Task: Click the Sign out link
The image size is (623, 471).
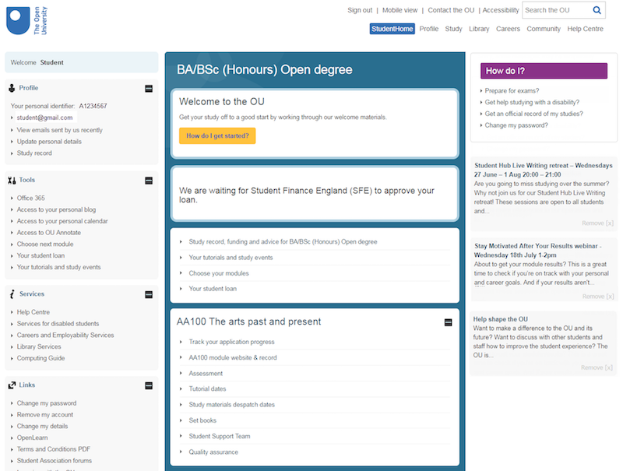Action: [x=360, y=10]
